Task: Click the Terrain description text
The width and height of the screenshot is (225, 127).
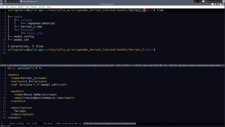Action: pos(20,111)
